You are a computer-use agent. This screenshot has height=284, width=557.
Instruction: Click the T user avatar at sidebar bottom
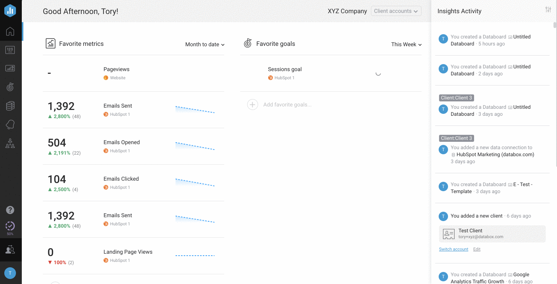[x=11, y=272]
